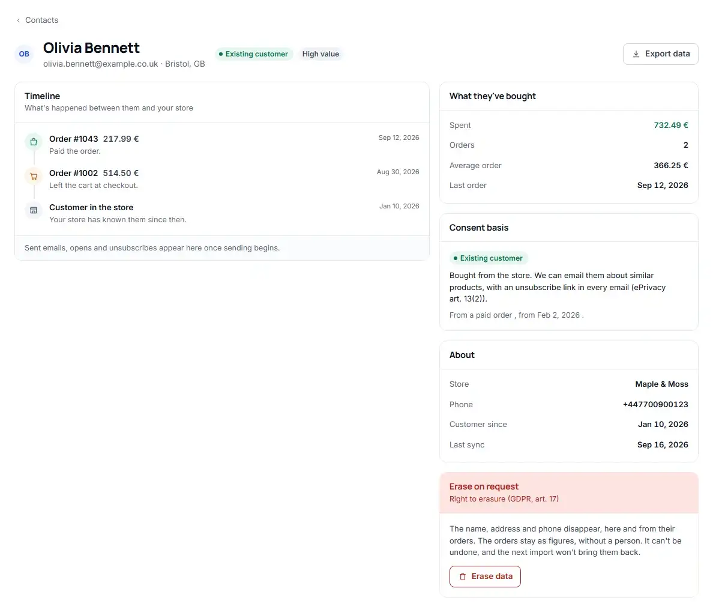The image size is (713, 612).
Task: Click the Orders count 2
Action: click(686, 145)
